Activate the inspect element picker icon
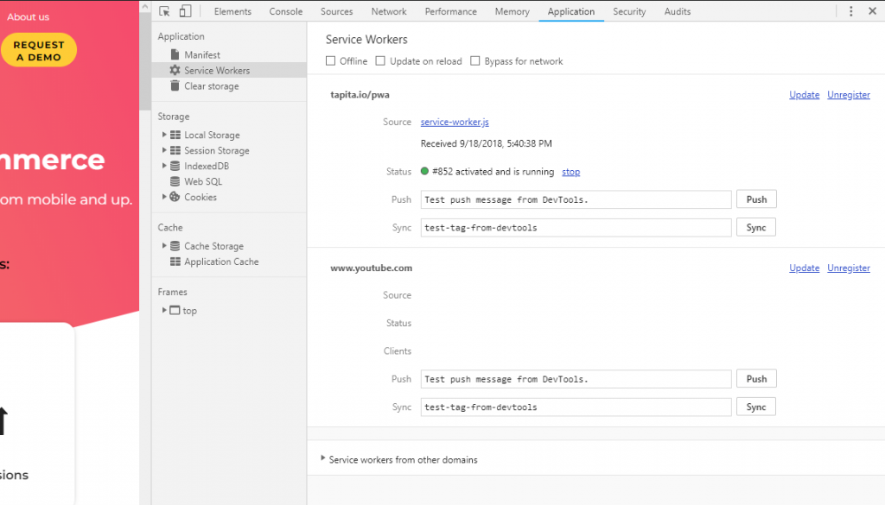 click(164, 11)
